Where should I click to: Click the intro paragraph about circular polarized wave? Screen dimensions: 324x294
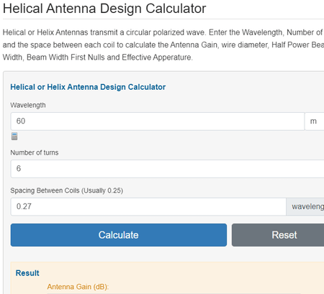tap(163, 45)
